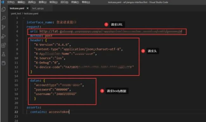
Task: Click the contains: key on line 22
Action: click(x=38, y=112)
